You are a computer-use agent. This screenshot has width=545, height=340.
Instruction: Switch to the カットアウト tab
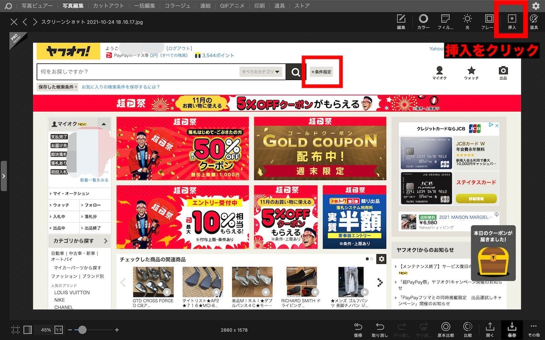(109, 6)
